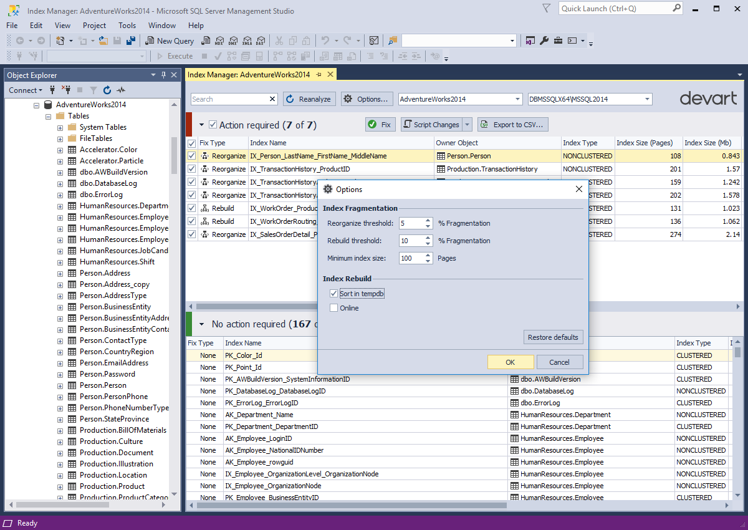748x530 pixels.
Task: Click the Export to CSV button
Action: (512, 125)
